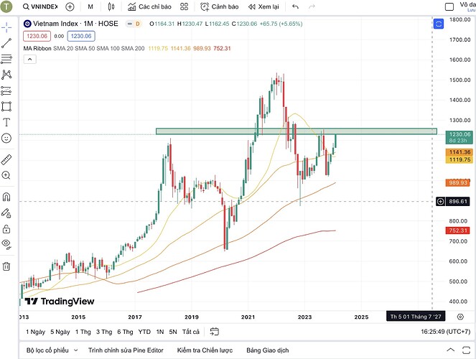Toggle lock all drawing tools
476x359 pixels.
(6, 228)
